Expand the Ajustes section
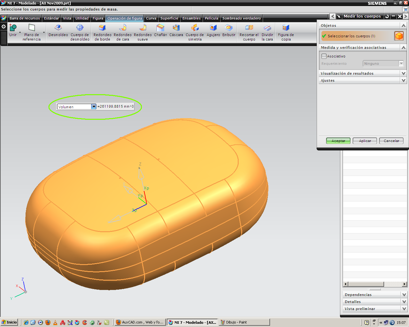The height and width of the screenshot is (327, 409). (x=403, y=80)
